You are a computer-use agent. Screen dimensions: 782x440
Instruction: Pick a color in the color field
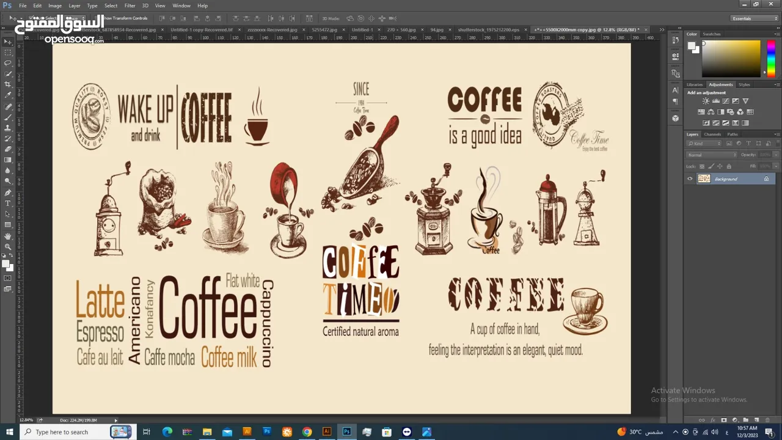[731, 59]
